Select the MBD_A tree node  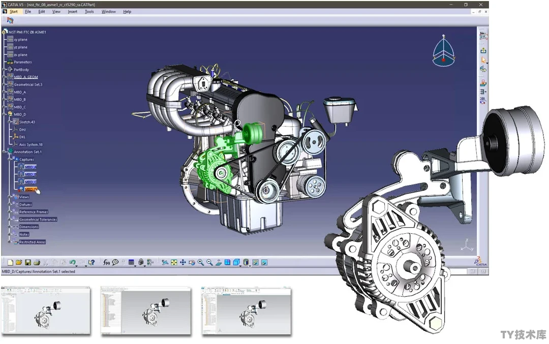click(x=20, y=92)
